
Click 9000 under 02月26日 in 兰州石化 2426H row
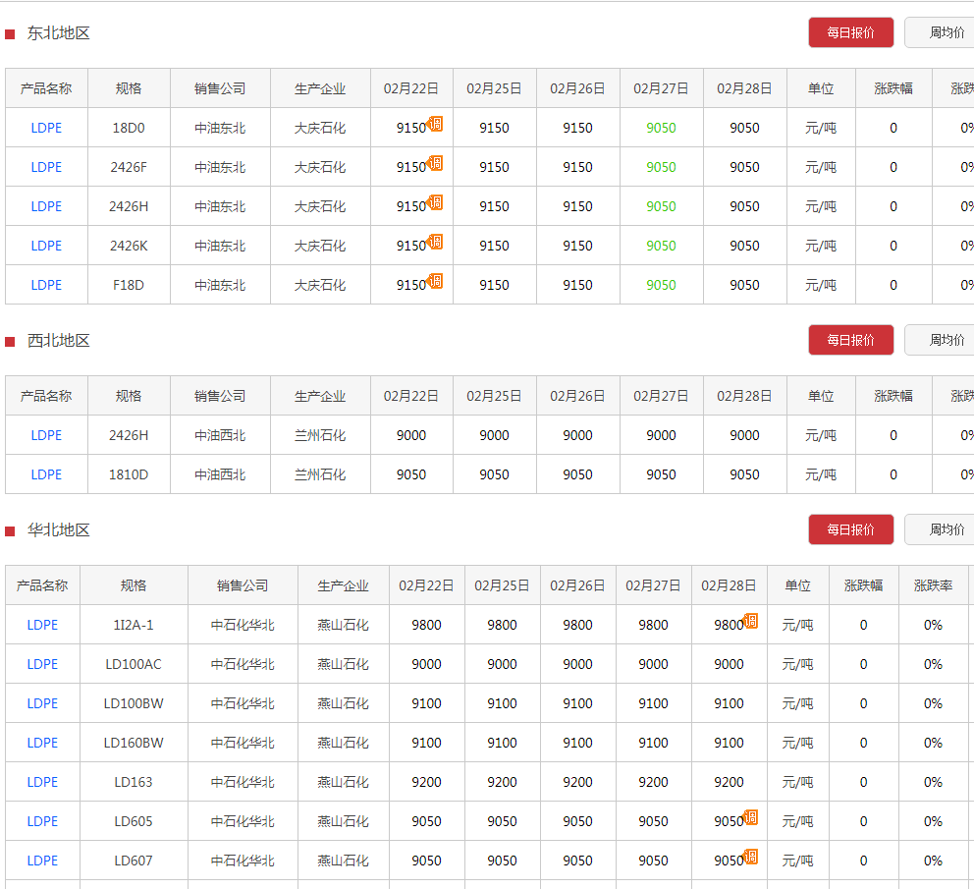[x=577, y=435]
